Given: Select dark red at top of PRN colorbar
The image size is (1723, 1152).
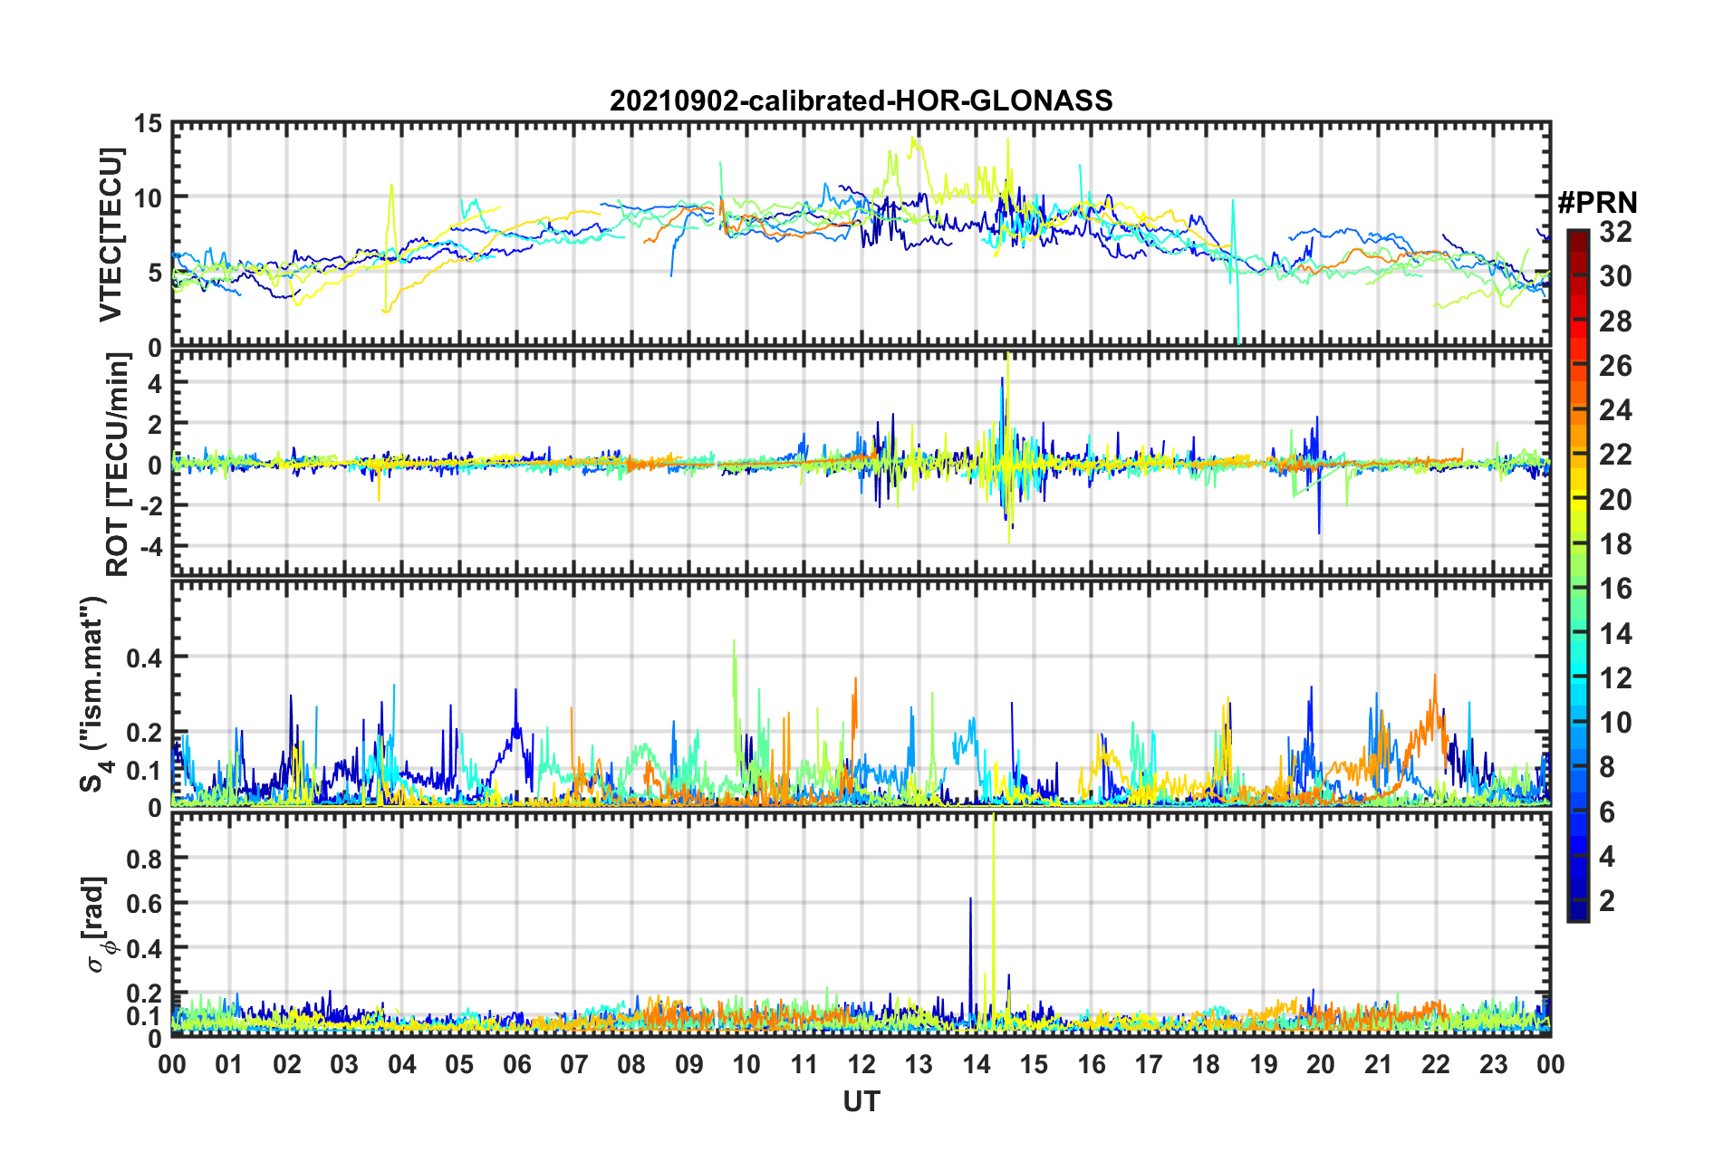Looking at the screenshot, I should pos(1577,235).
